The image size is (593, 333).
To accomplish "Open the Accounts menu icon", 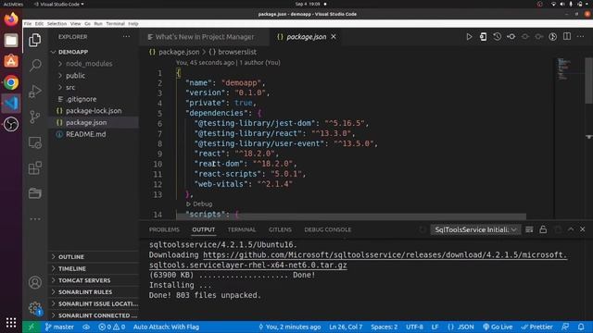I will point(35,282).
